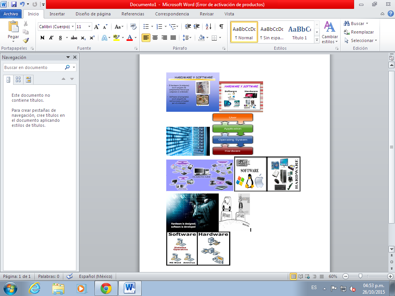395x296 pixels.
Task: Apply italic formatting
Action: tap(51, 37)
